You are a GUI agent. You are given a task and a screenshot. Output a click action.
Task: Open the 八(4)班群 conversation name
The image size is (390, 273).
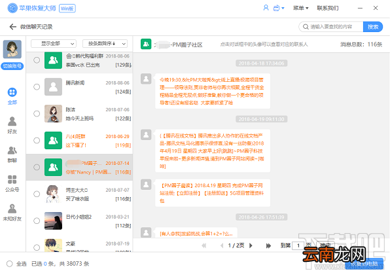pyautogui.click(x=75, y=136)
